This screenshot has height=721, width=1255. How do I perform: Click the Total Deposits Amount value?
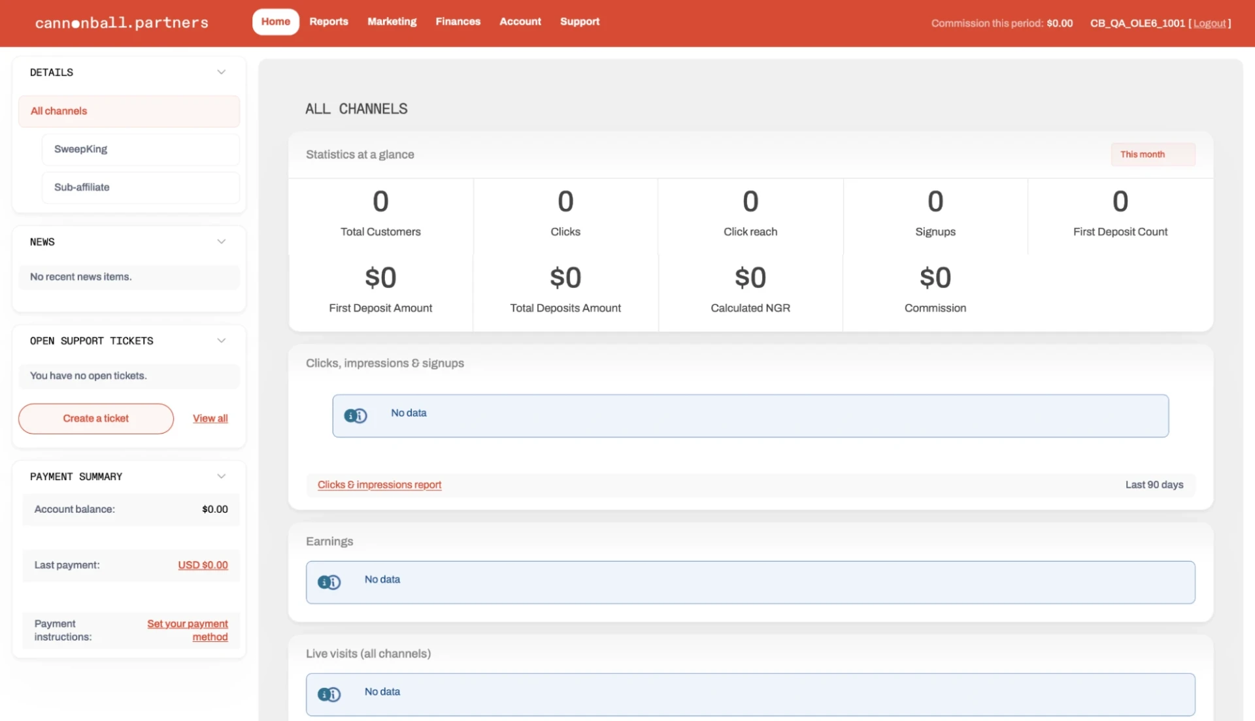click(x=565, y=278)
